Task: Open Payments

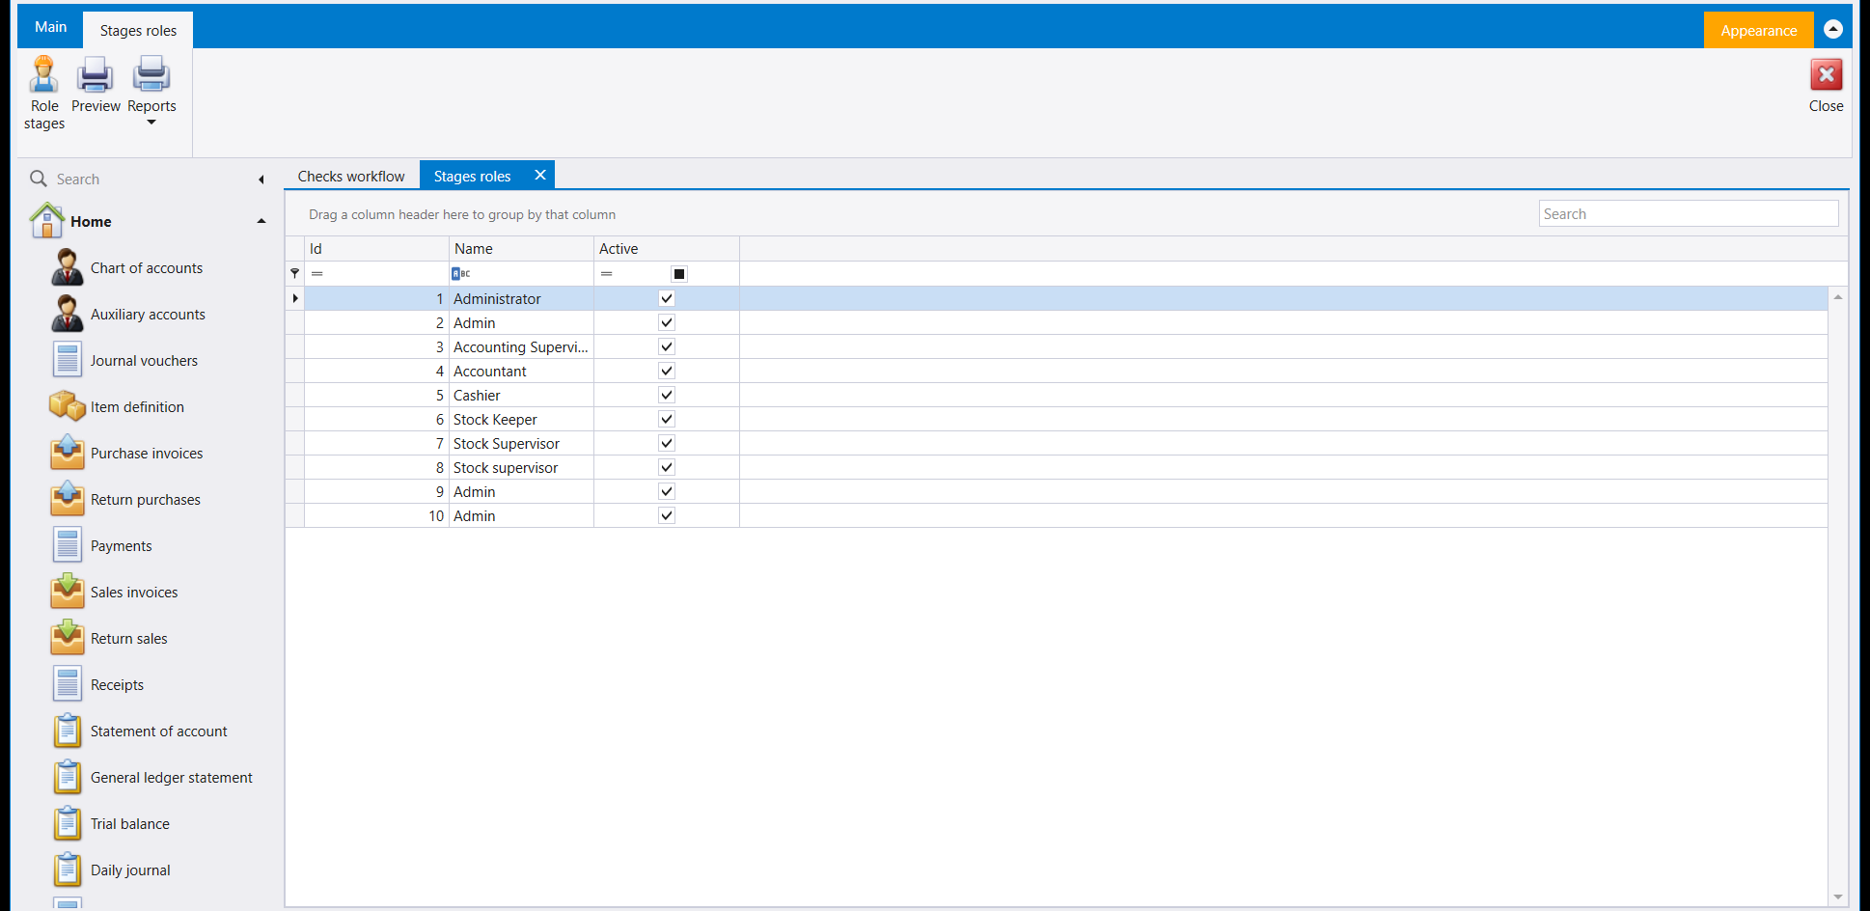Action: [x=121, y=546]
